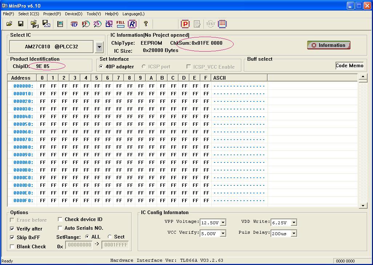373x265 pixels.
Task: Click the hex view scroll up arrow
Action: (363, 77)
